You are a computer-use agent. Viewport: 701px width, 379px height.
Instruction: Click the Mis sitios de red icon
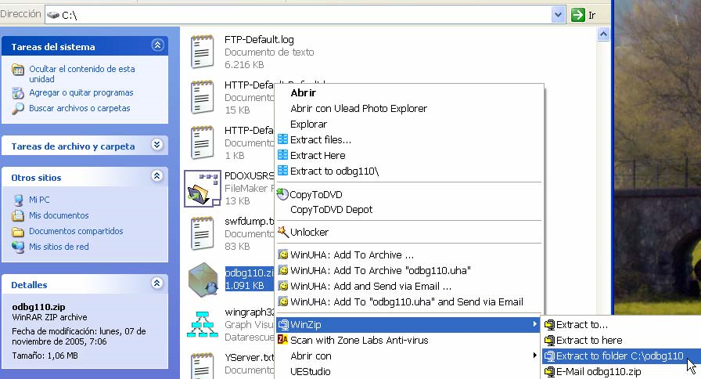pyautogui.click(x=18, y=247)
